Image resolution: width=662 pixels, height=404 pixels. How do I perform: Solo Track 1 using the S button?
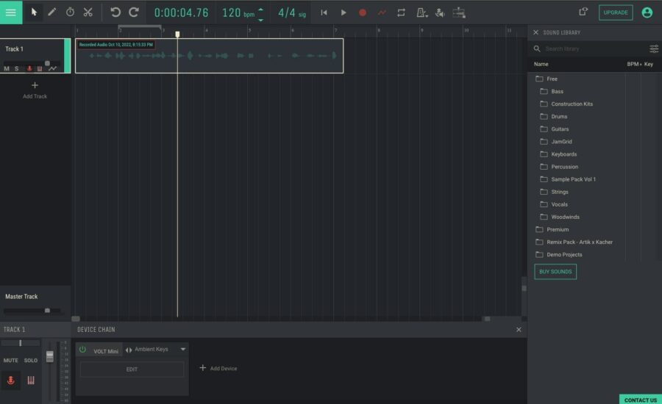pyautogui.click(x=17, y=68)
